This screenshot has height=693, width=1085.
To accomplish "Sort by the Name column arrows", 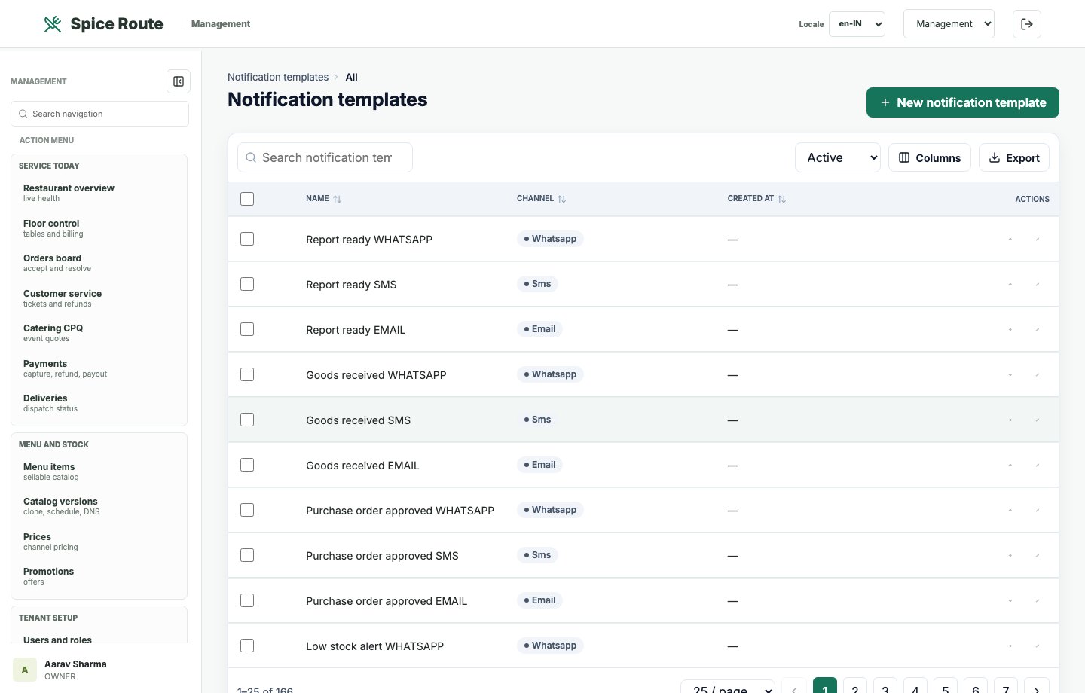I will 338,199.
